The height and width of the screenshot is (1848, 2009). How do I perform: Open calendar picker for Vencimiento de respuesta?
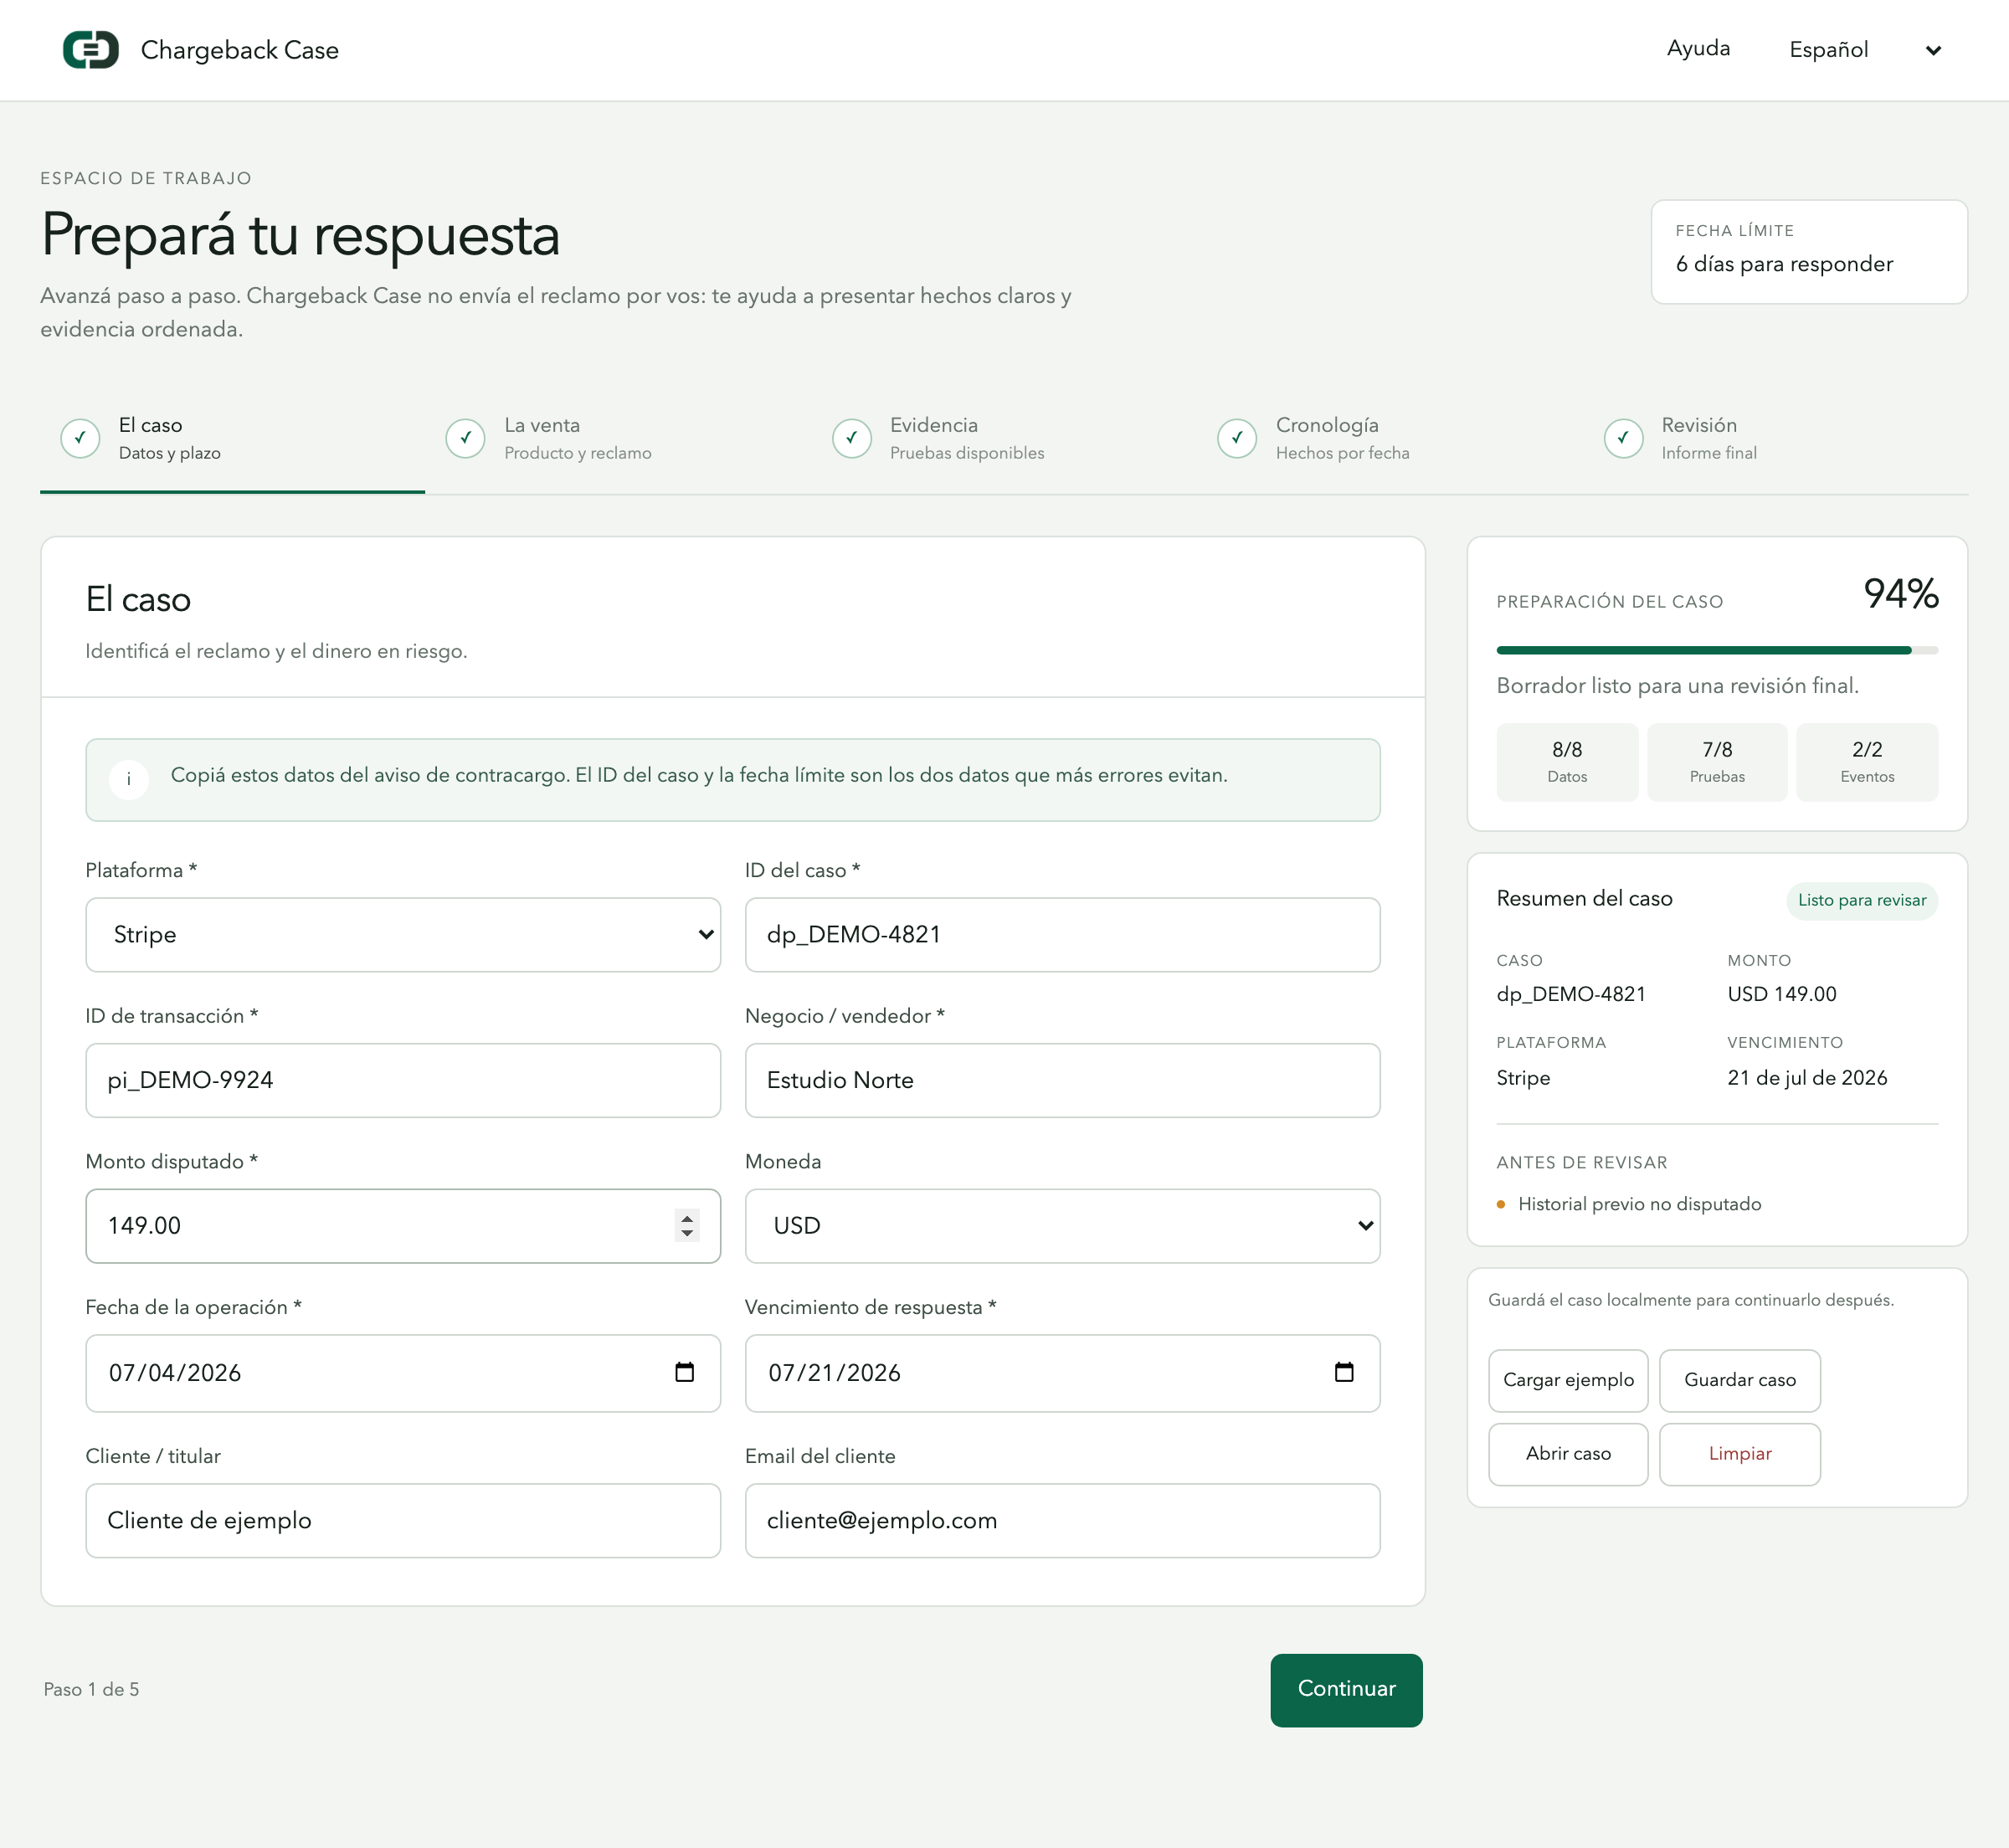click(1344, 1372)
